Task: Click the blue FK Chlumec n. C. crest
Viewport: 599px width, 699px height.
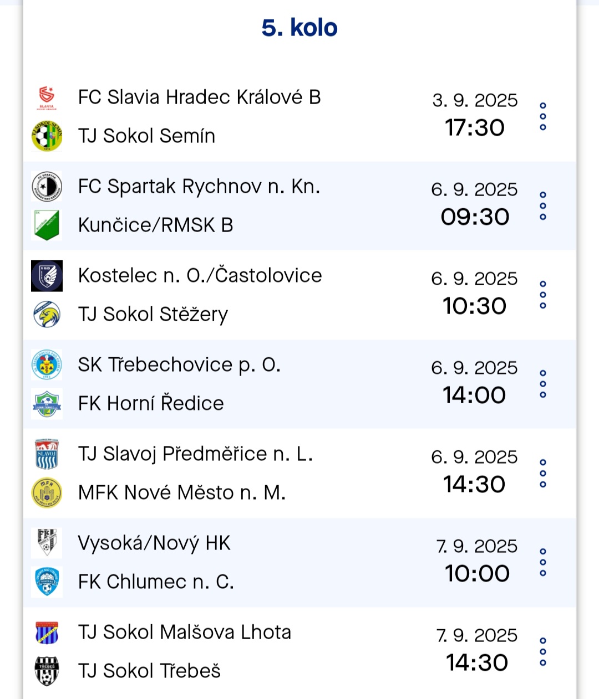Action: click(x=47, y=582)
